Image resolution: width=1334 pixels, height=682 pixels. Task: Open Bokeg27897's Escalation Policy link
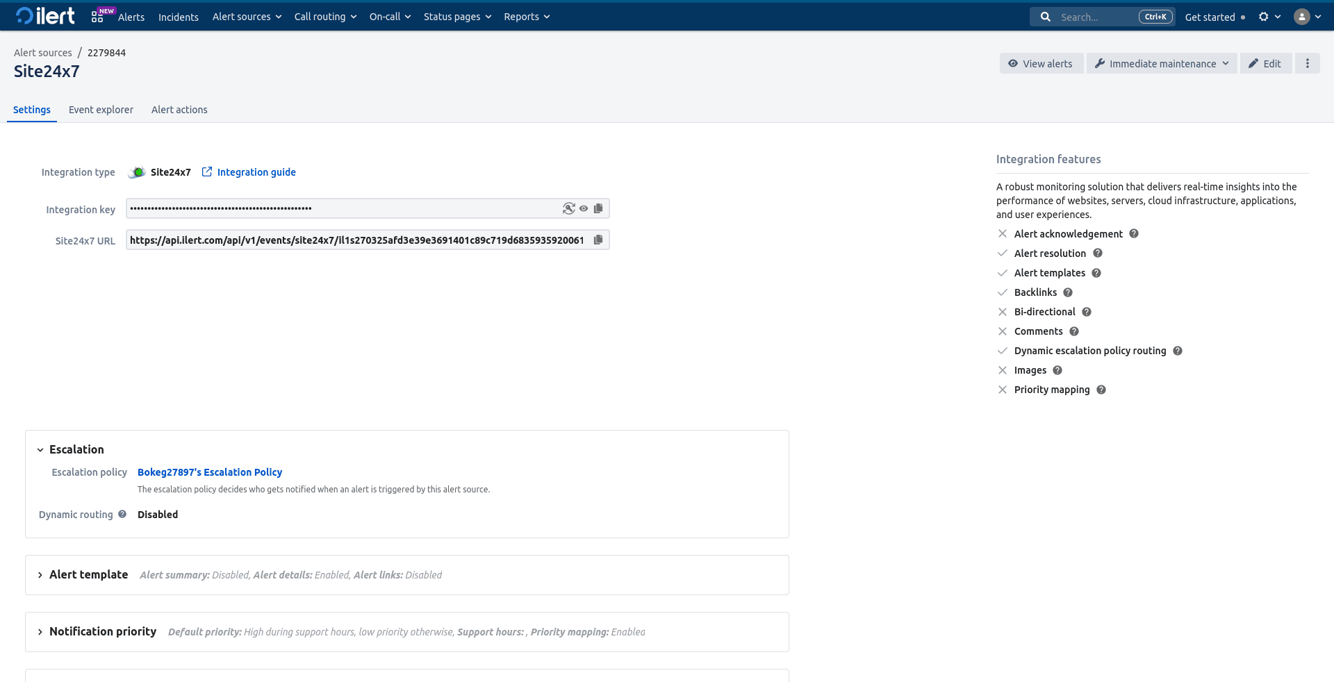point(209,472)
